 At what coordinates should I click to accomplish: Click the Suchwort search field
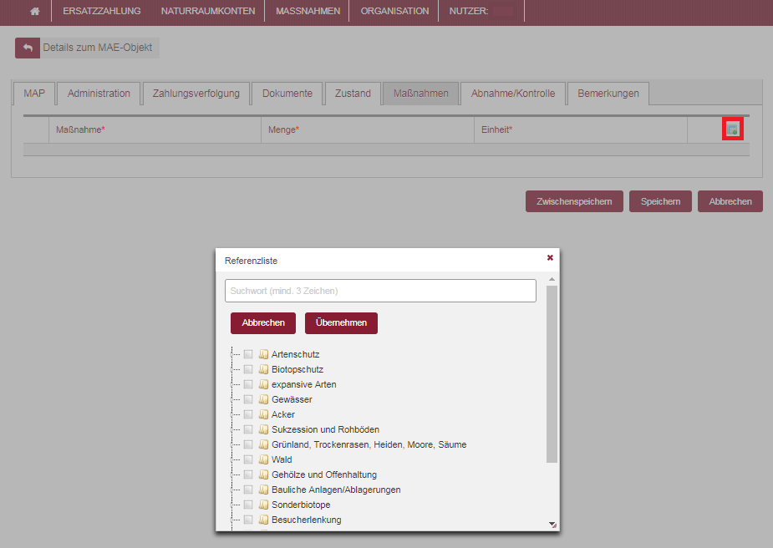[x=380, y=291]
